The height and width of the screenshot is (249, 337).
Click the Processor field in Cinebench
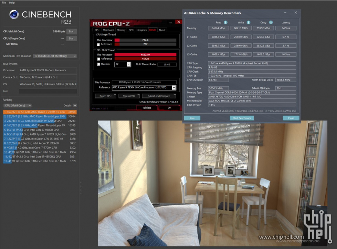48,71
